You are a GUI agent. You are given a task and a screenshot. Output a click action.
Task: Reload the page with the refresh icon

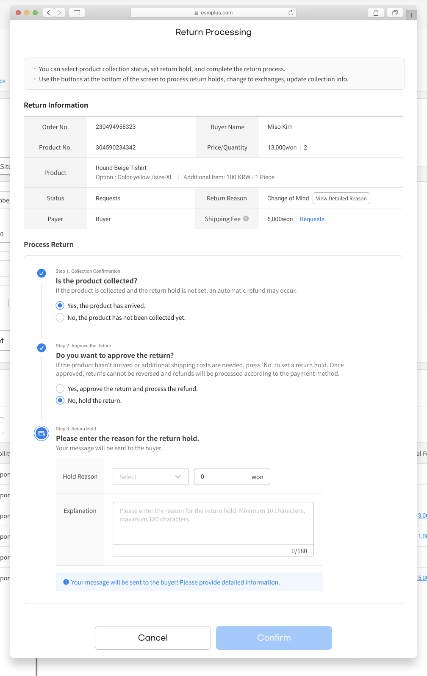[x=291, y=13]
